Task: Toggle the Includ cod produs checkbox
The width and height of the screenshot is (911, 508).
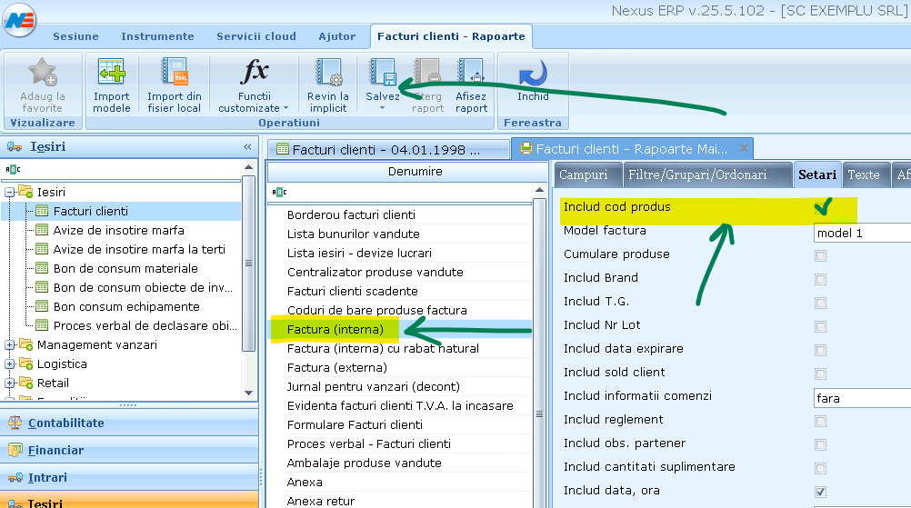Action: [823, 208]
